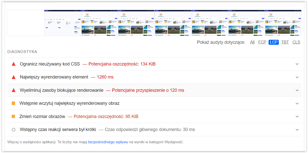Open the third filmstrip frame thumbnail

[100, 23]
